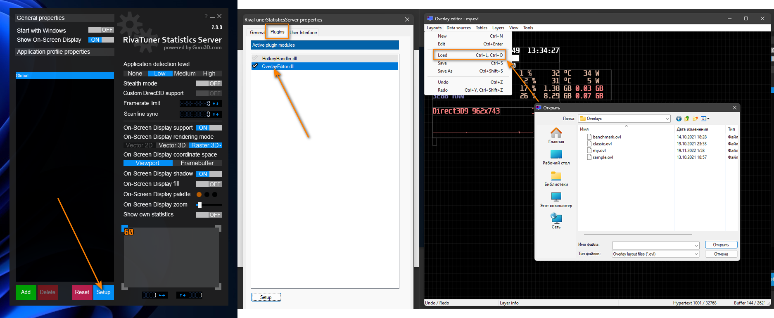
Task: Click the Framerate limit arrows
Action: pos(216,104)
